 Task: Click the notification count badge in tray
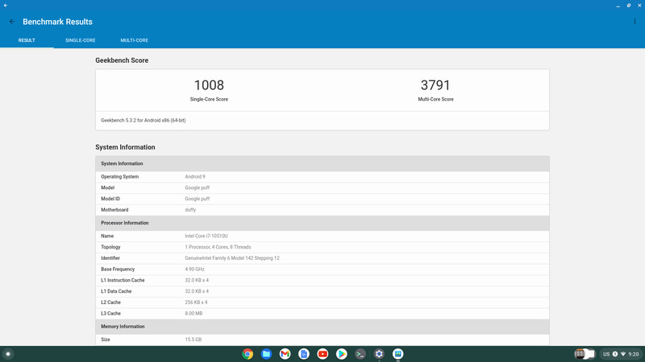click(615, 354)
